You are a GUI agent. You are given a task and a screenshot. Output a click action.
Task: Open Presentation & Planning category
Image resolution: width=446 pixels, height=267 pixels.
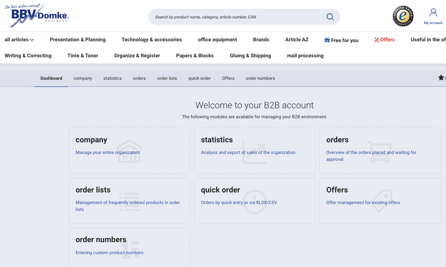pyautogui.click(x=78, y=40)
